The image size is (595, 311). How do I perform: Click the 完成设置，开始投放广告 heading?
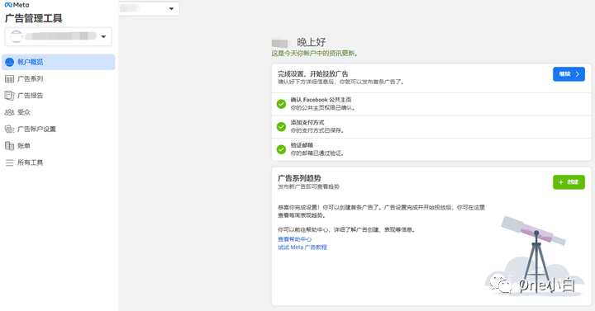coord(313,74)
